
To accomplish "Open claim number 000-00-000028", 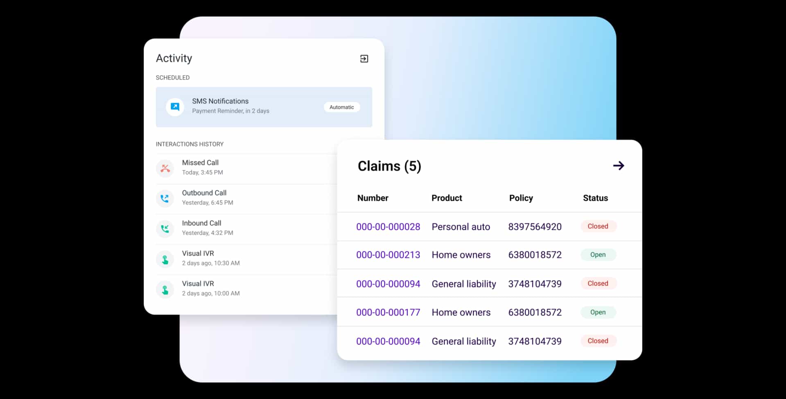I will (x=388, y=227).
